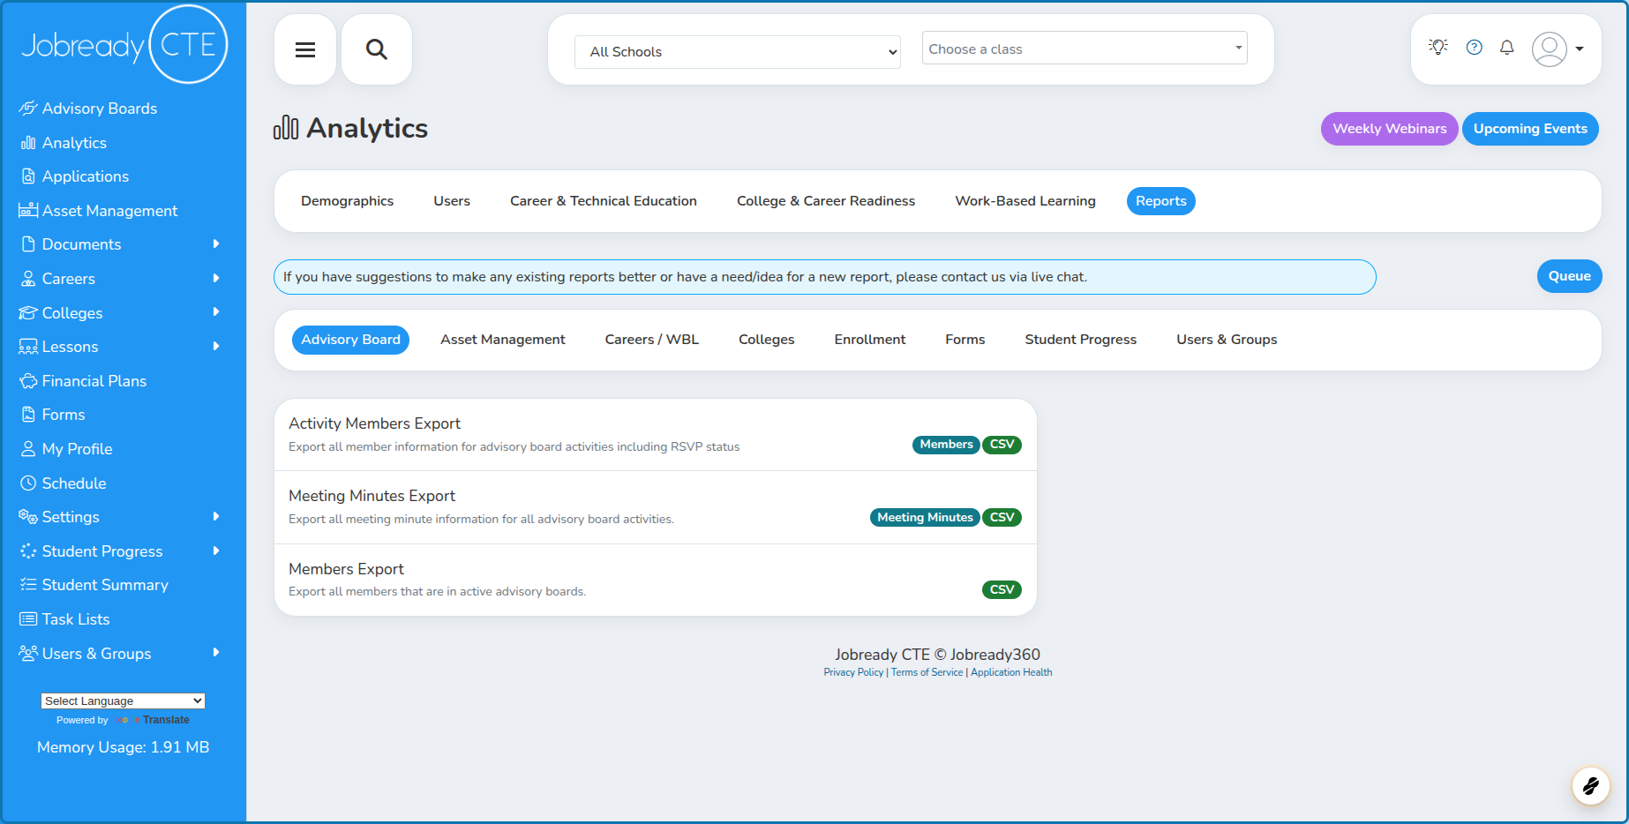This screenshot has height=824, width=1629.
Task: Click the Analytics bar chart sidebar icon
Action: pos(28,143)
